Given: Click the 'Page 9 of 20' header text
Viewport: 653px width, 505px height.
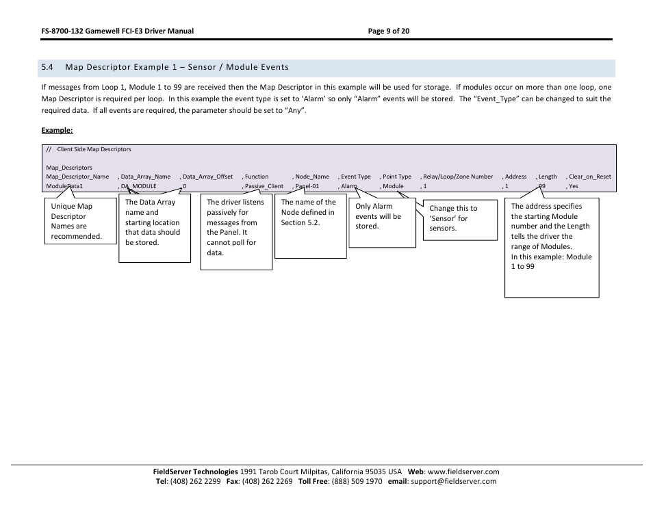Looking at the screenshot, I should pyautogui.click(x=389, y=31).
